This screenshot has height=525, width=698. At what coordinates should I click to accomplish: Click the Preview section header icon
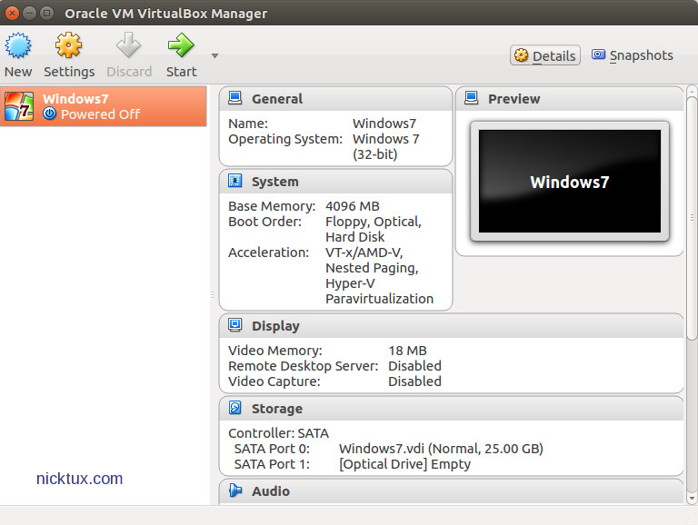pos(472,98)
